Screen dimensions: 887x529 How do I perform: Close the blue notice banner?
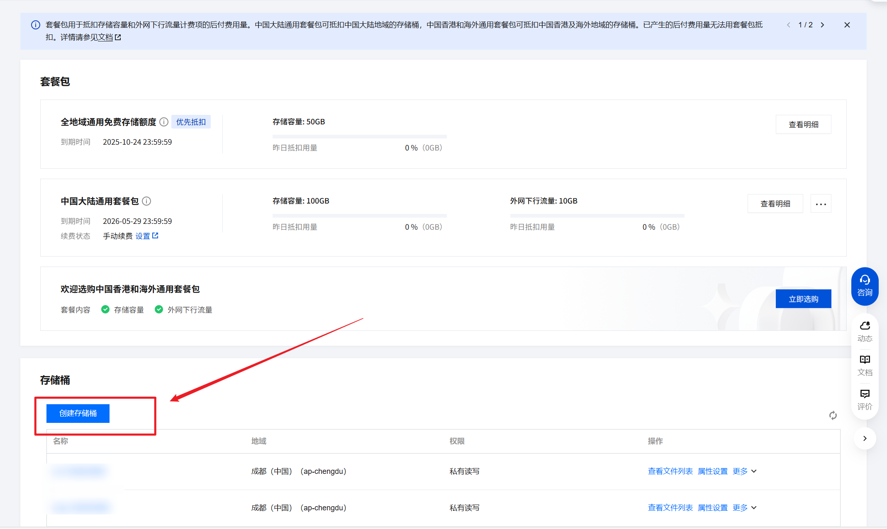(847, 25)
